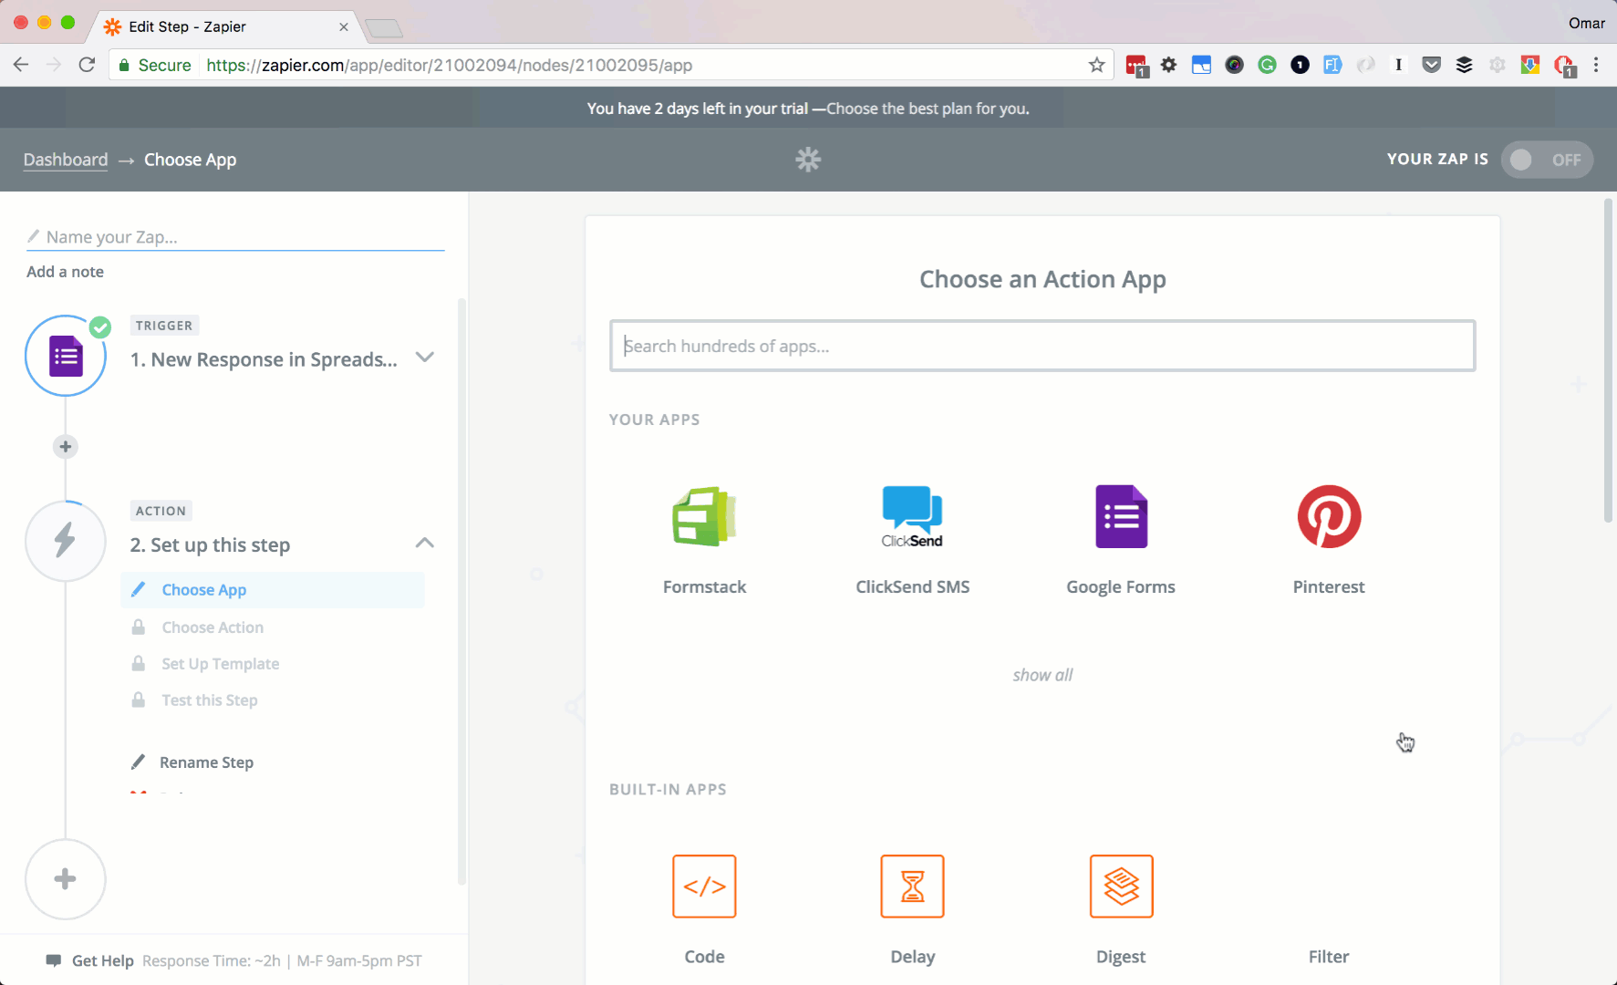Go to the Dashboard link
The height and width of the screenshot is (985, 1617).
pos(66,160)
